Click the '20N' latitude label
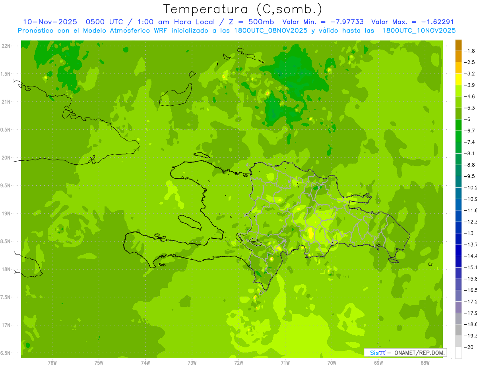The image size is (477, 368). [6, 158]
